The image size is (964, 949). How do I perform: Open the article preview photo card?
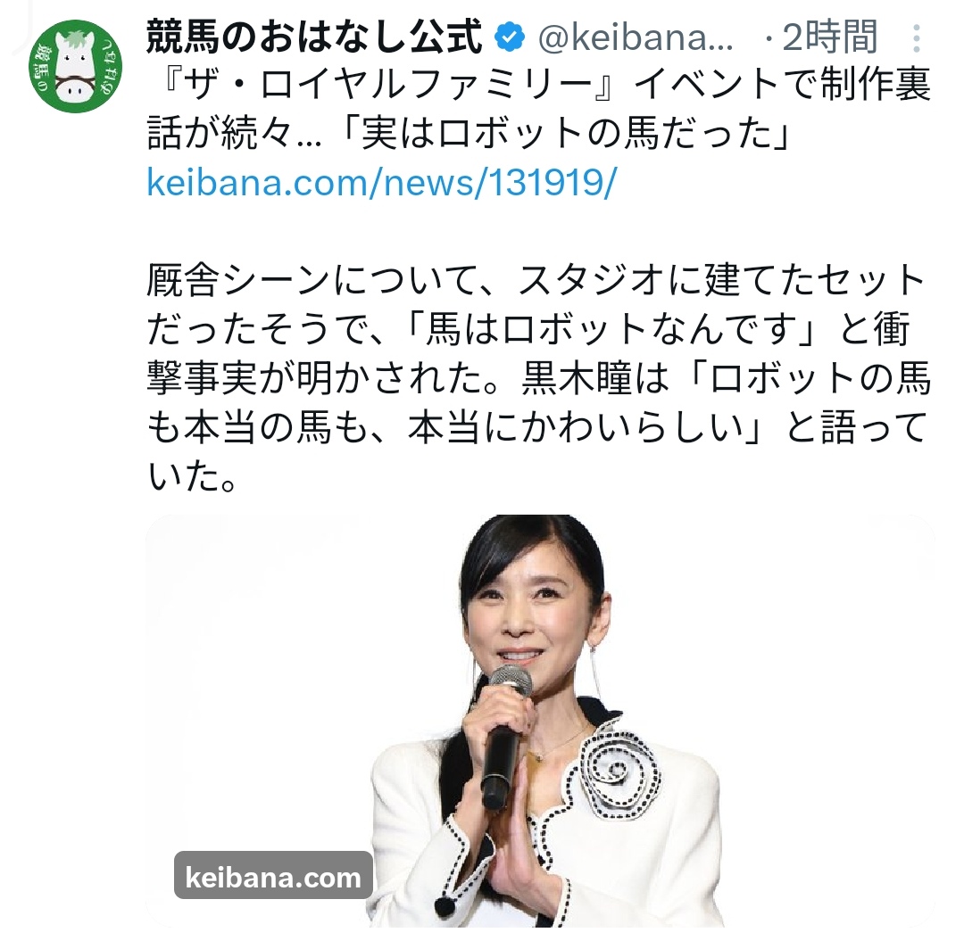(x=540, y=721)
